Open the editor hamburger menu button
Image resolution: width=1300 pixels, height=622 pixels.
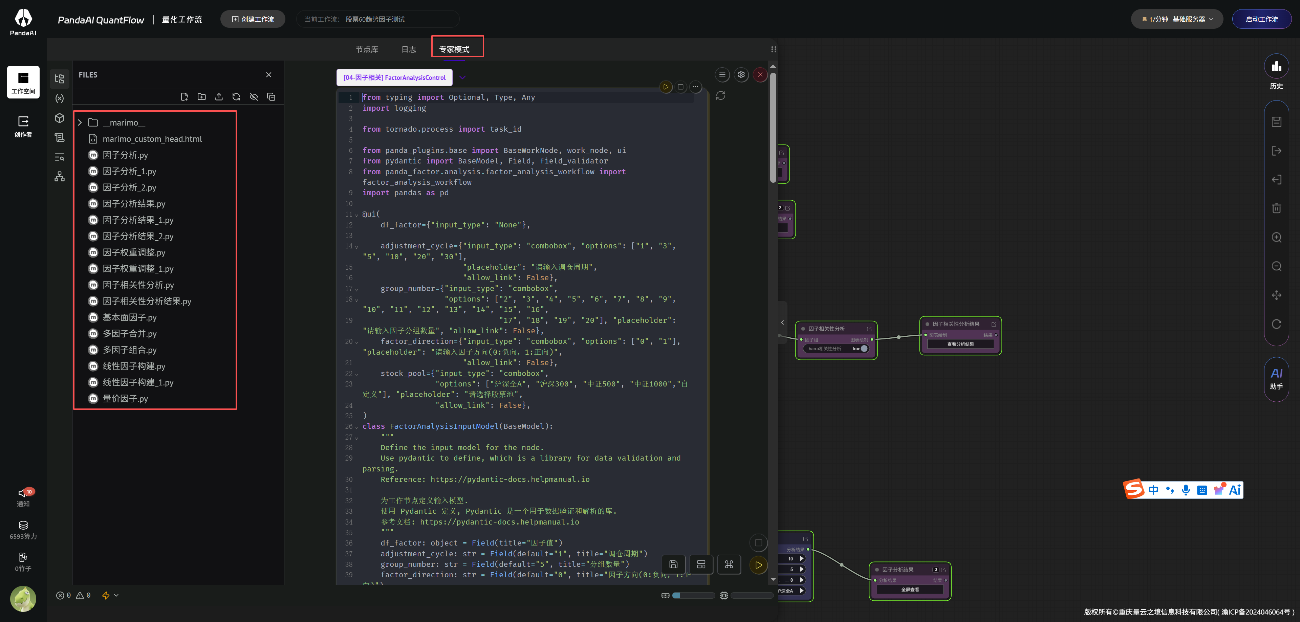pos(723,75)
